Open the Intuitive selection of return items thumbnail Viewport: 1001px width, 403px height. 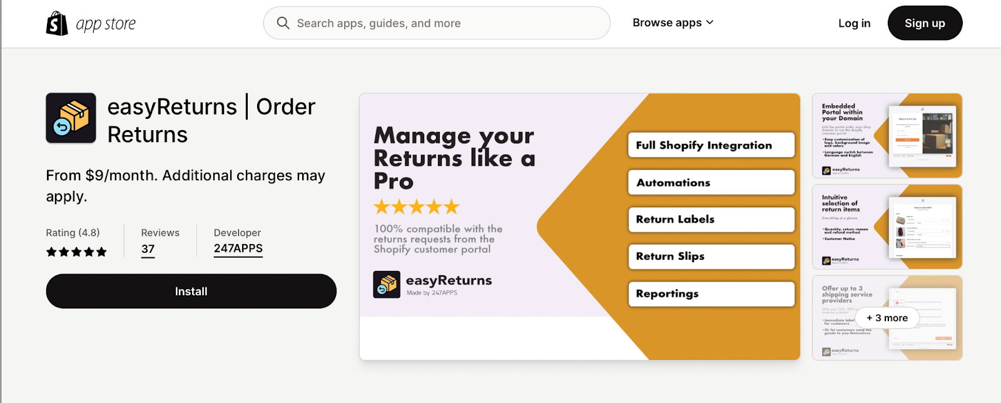pyautogui.click(x=887, y=227)
